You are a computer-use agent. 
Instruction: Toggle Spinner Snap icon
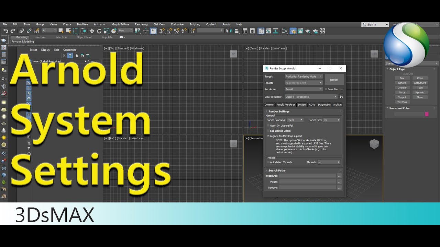[x=184, y=31]
